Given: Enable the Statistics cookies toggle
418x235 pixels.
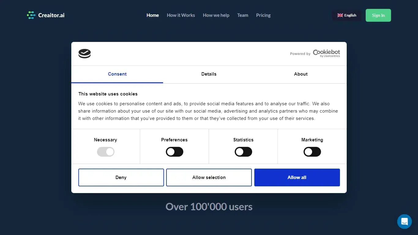Looking at the screenshot, I should point(243,152).
